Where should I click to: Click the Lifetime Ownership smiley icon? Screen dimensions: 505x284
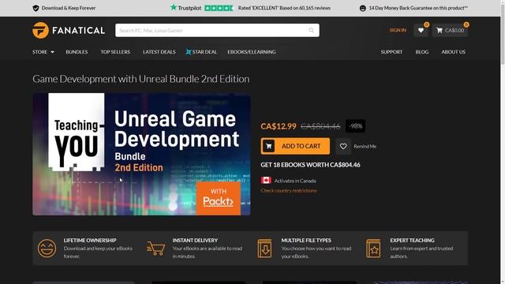[x=47, y=248]
